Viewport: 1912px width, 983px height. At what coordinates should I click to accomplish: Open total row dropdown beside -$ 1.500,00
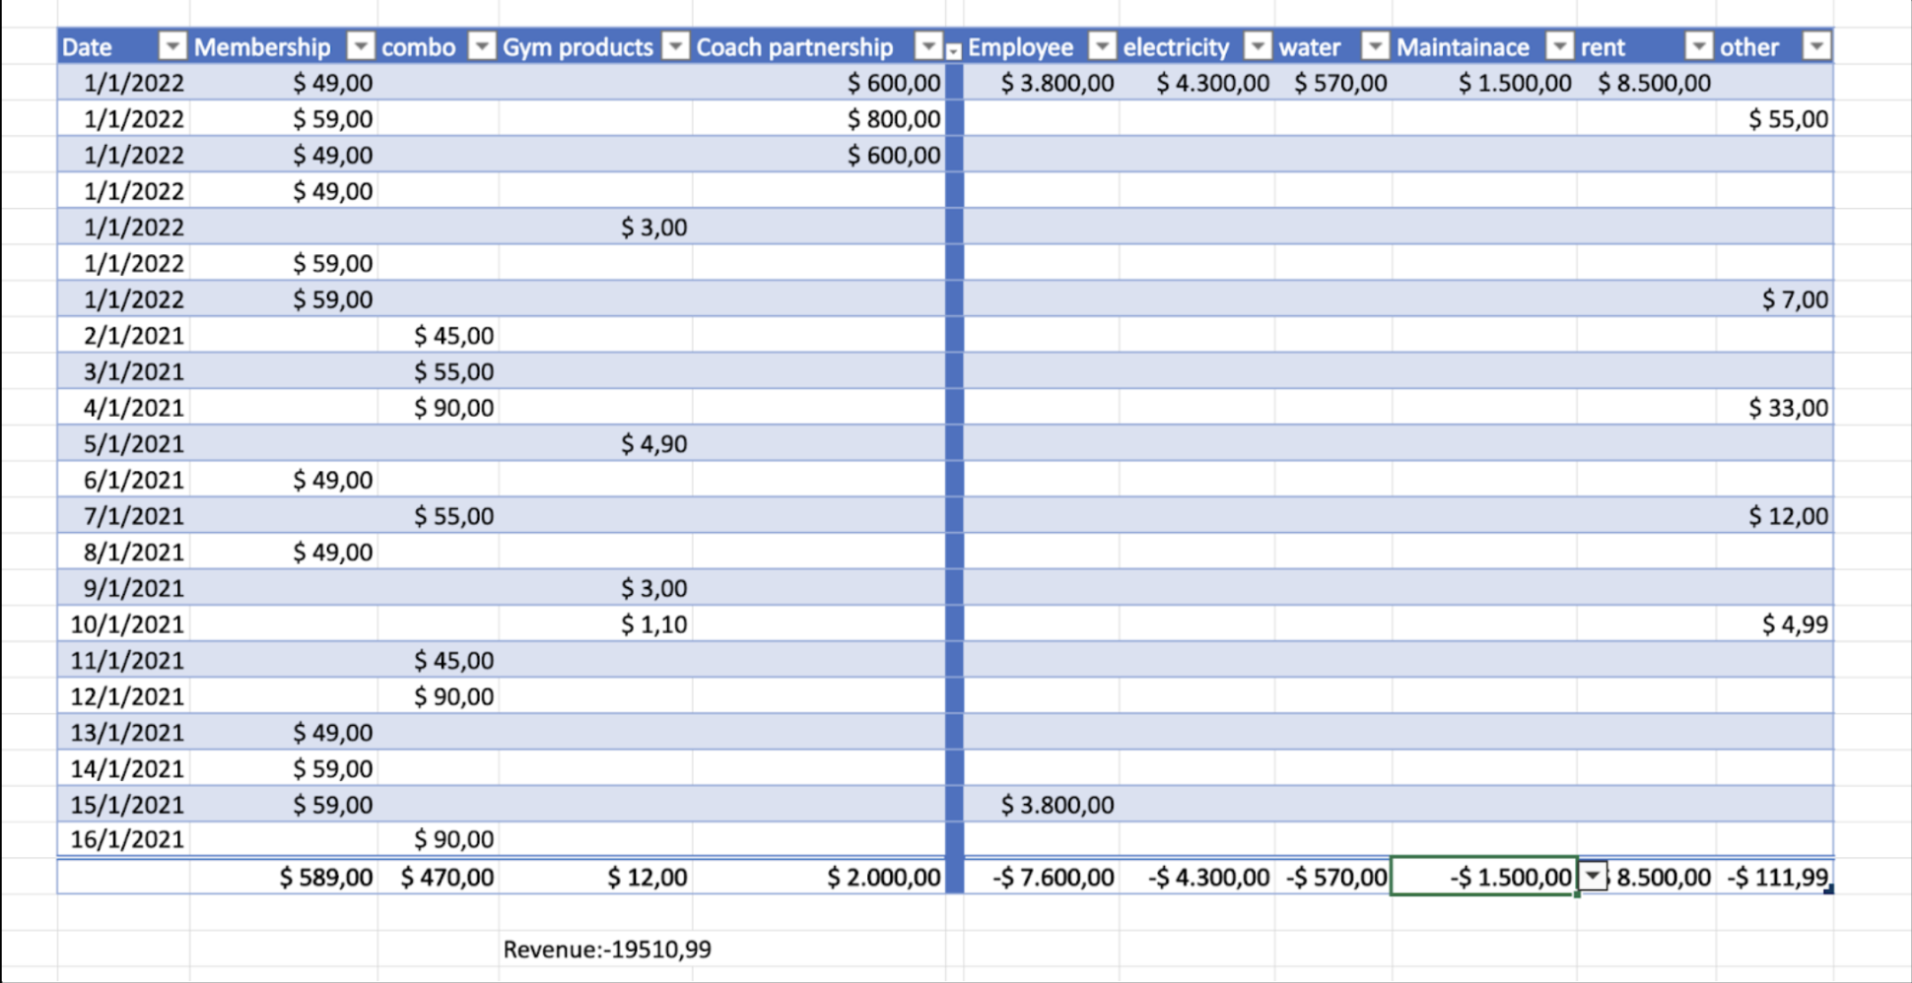click(1594, 876)
